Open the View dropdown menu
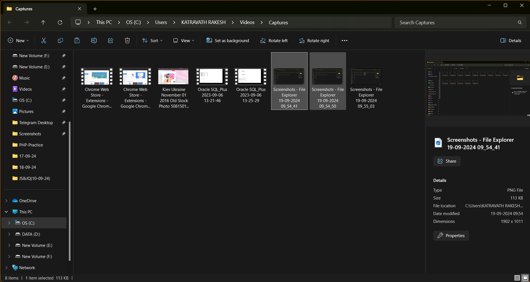This screenshot has height=282, width=530. click(x=184, y=40)
